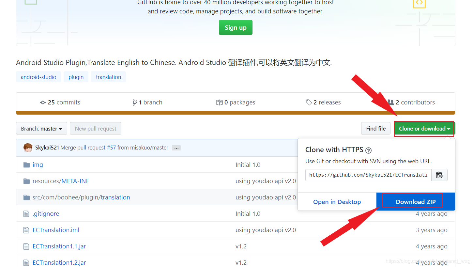This screenshot has height=267, width=473.
Task: Open the Branch: master dropdown
Action: 41,129
